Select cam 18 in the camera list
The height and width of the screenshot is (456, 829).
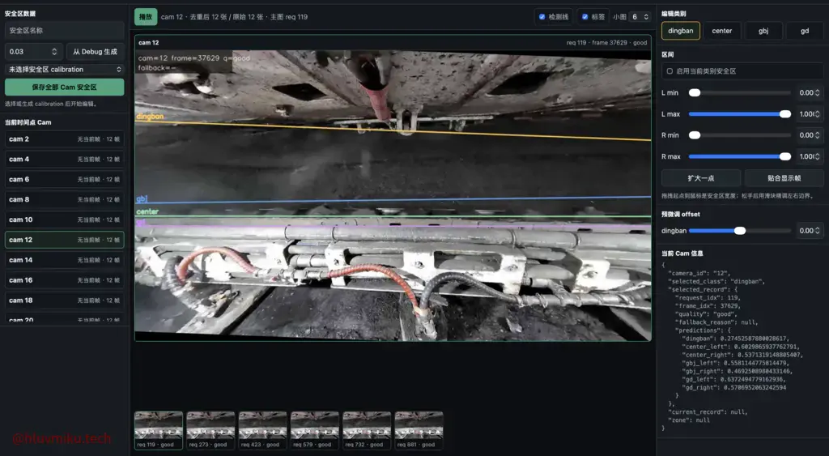click(x=65, y=300)
